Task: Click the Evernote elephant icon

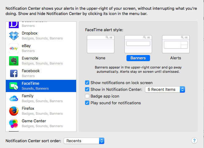Action: [x=14, y=61]
